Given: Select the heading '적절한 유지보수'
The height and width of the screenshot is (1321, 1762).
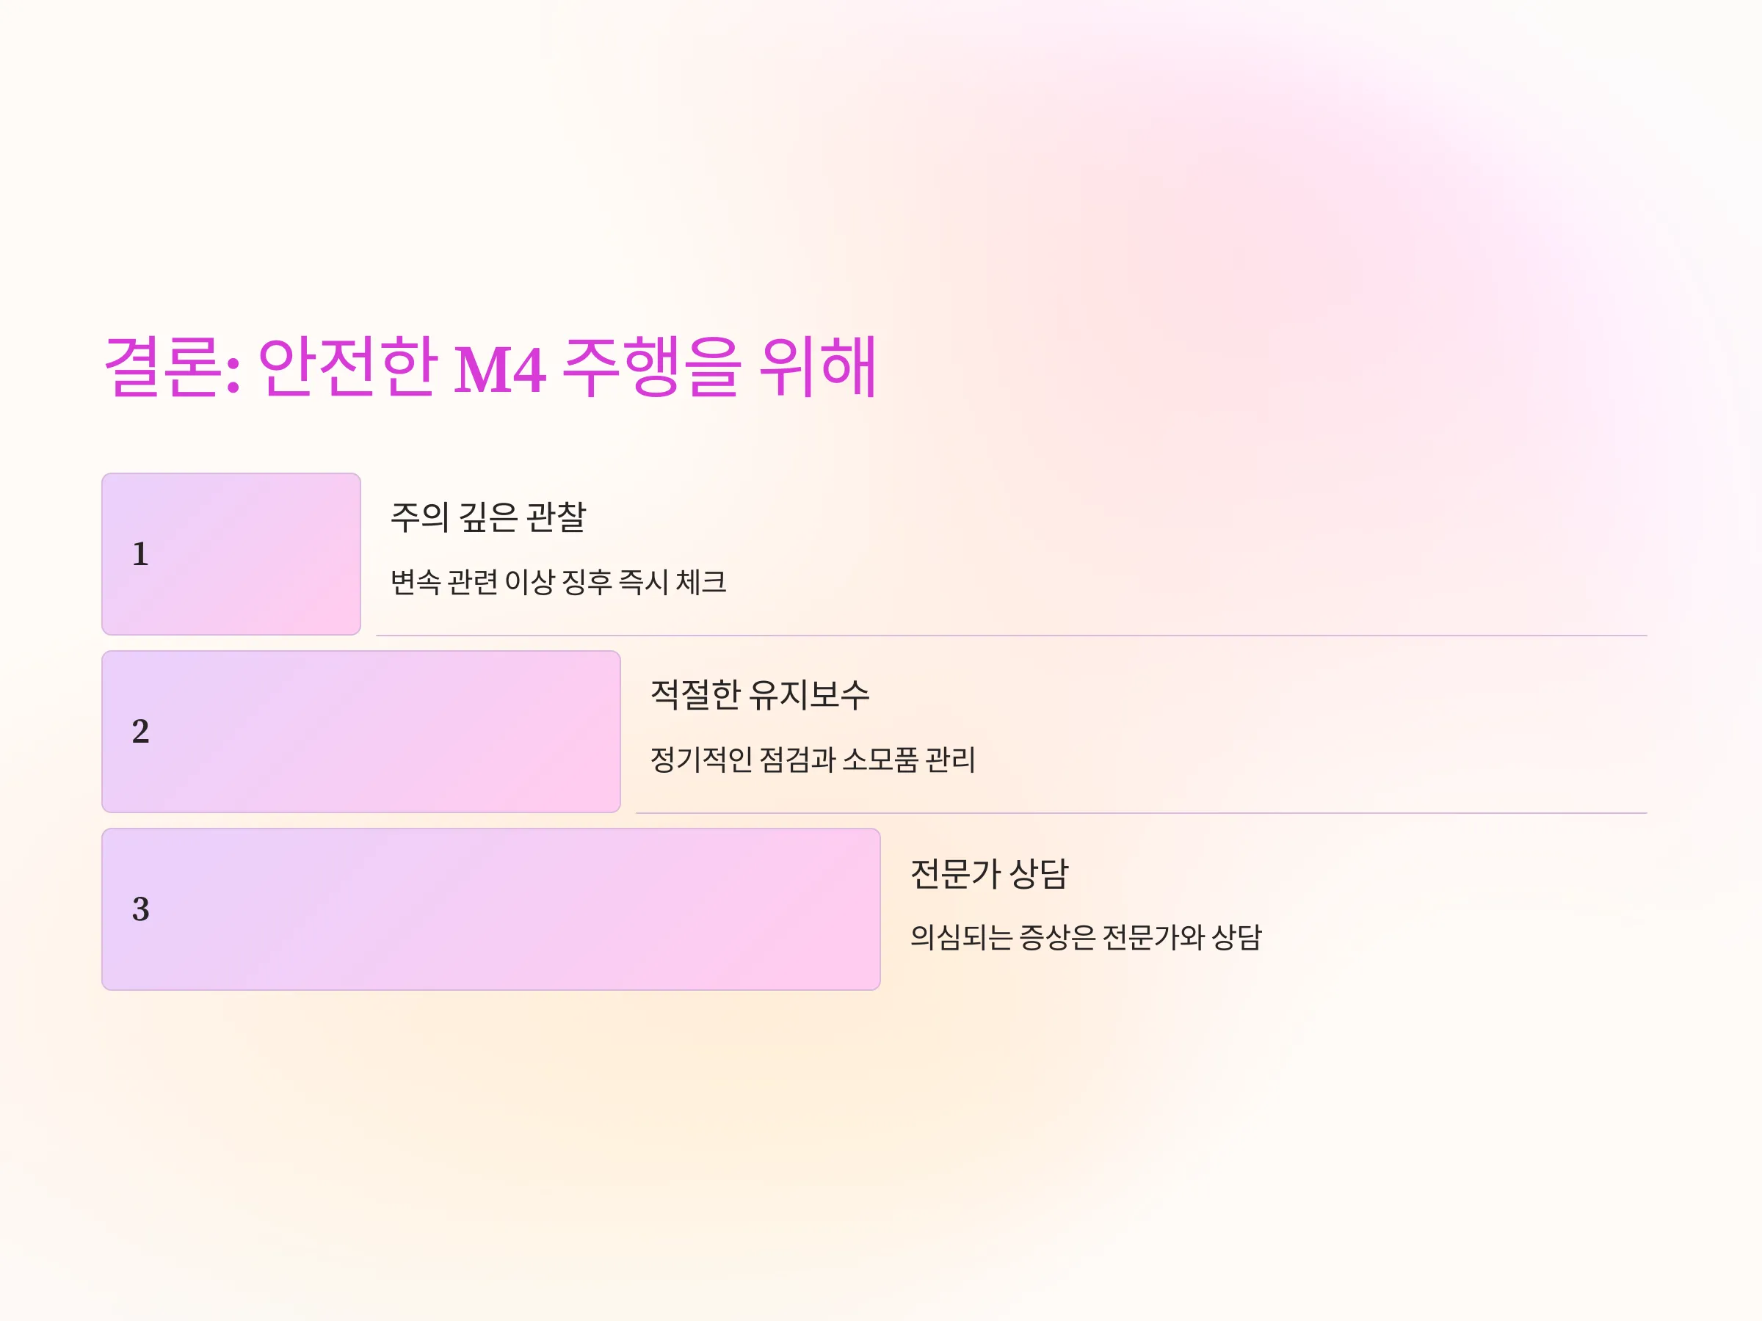Looking at the screenshot, I should [760, 694].
